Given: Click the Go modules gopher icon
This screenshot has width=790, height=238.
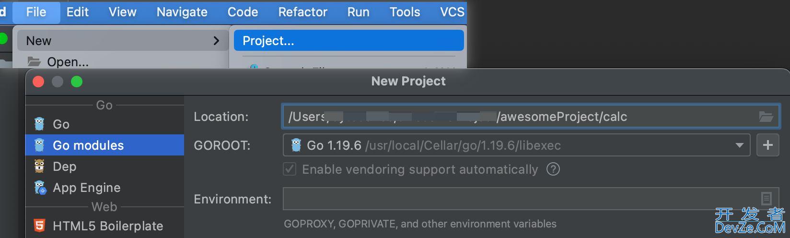Looking at the screenshot, I should (39, 145).
